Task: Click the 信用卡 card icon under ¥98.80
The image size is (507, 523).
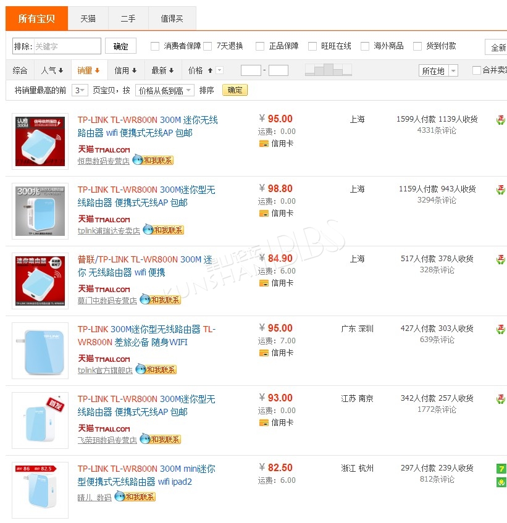Action: pos(264,214)
